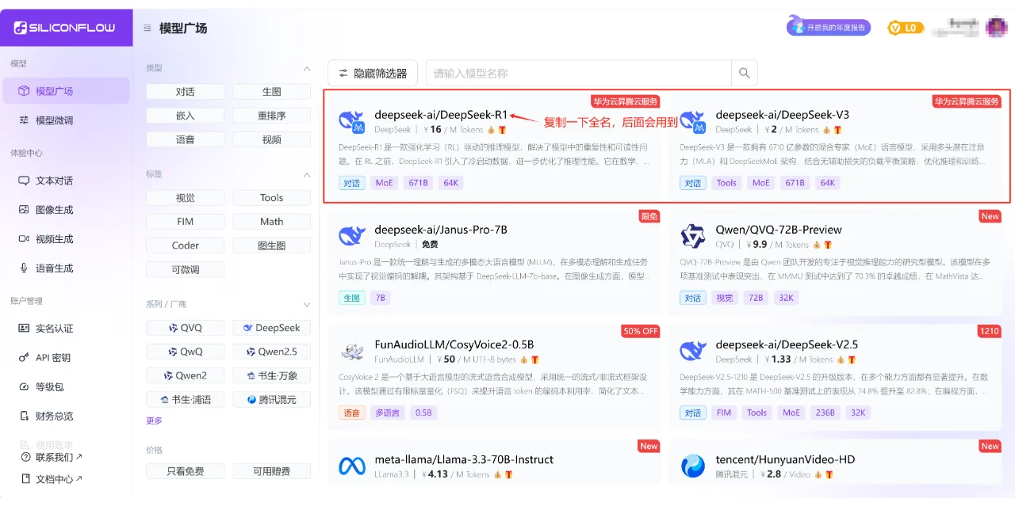
Task: Select the 只看免费 price filter
Action: (x=185, y=471)
